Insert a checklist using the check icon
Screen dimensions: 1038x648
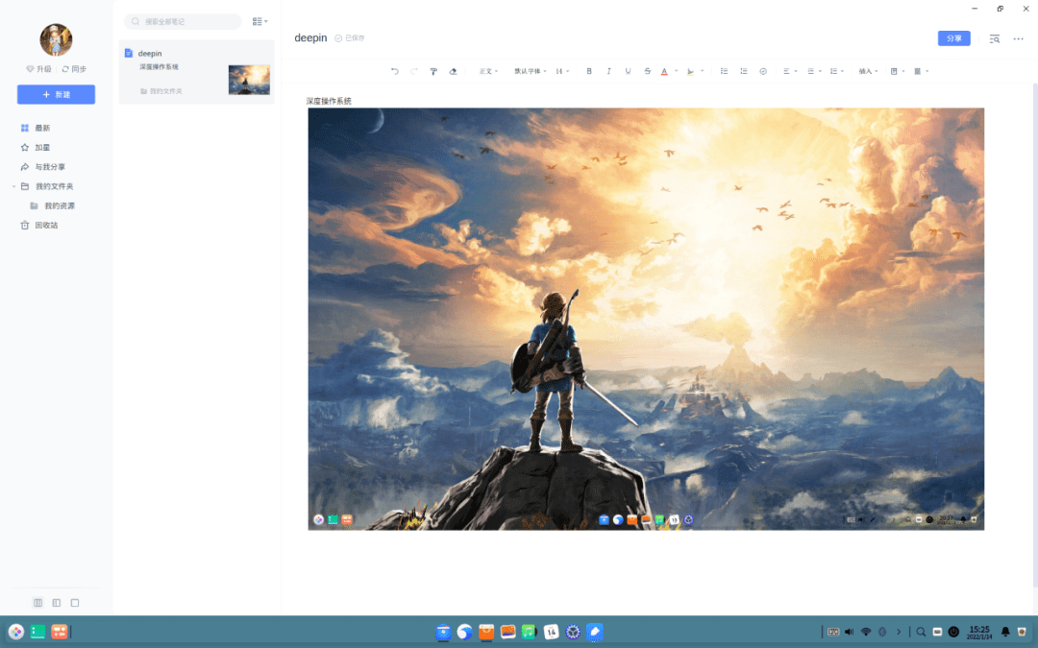click(x=762, y=71)
